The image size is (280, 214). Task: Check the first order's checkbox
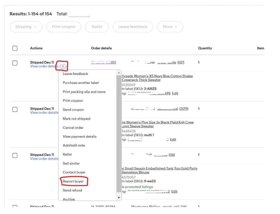(x=15, y=63)
